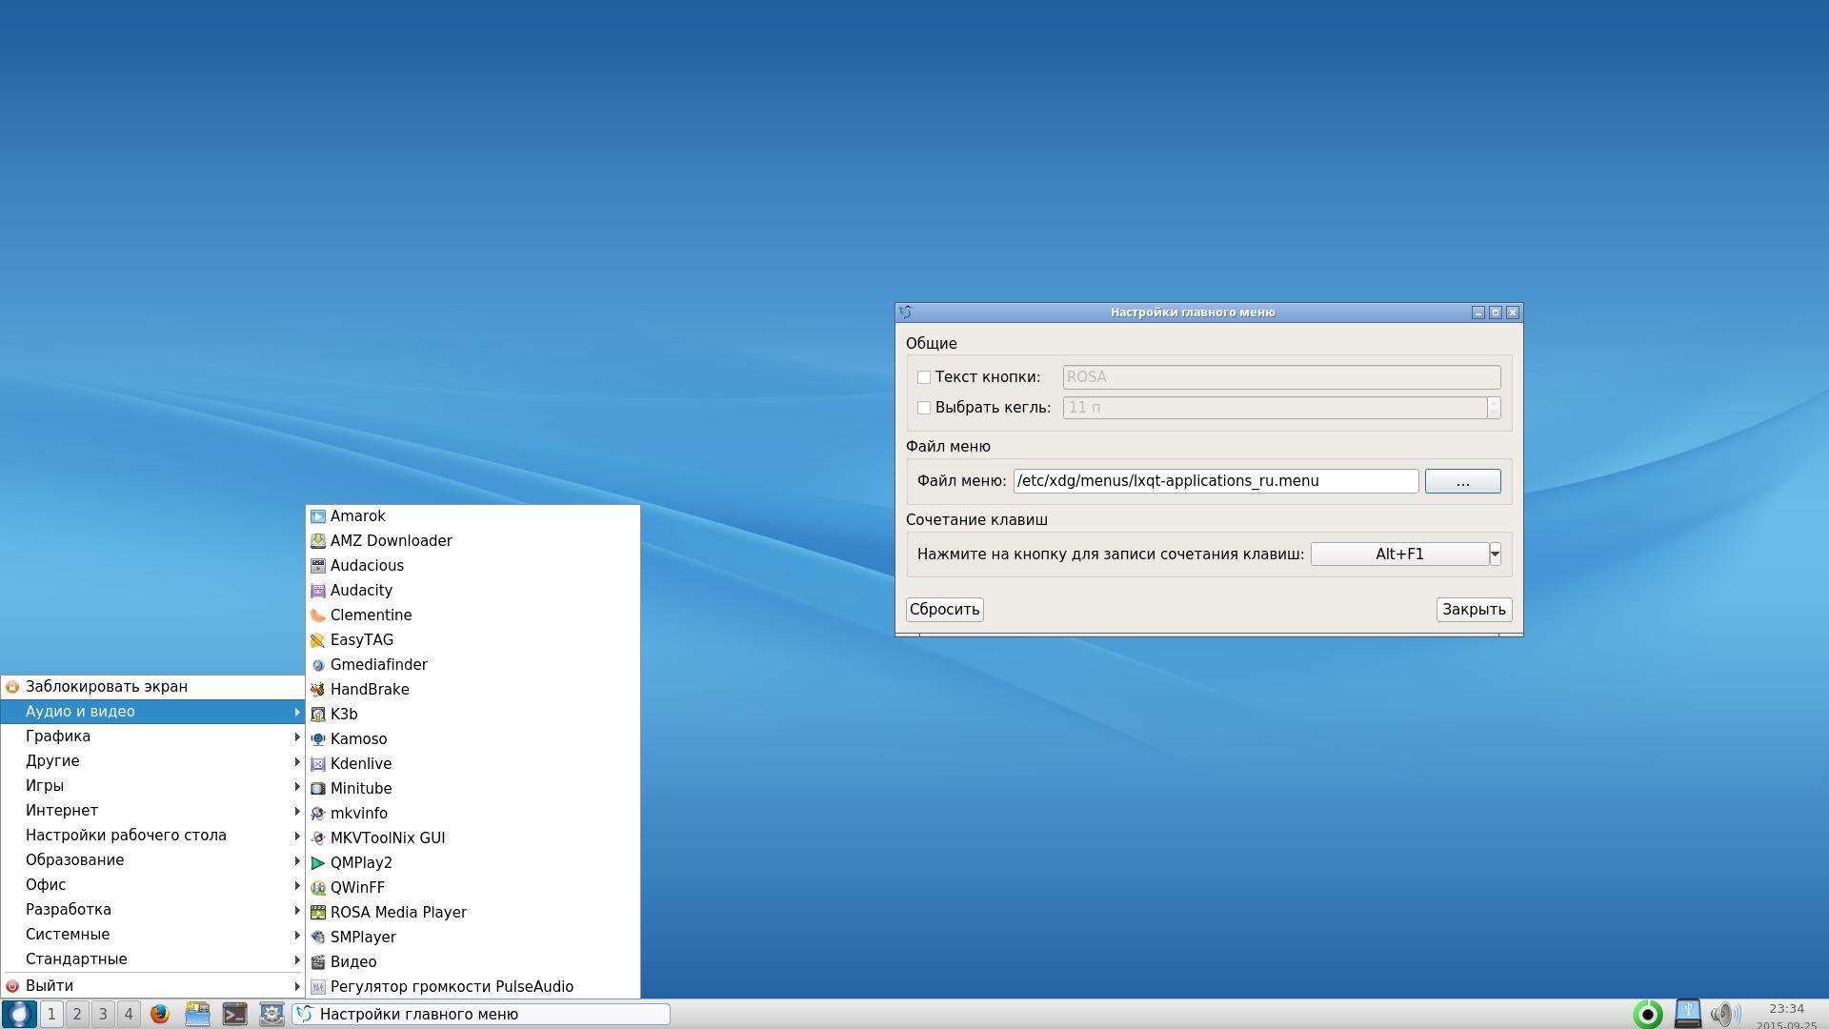Screen dimensions: 1829x1029
Task: Click the volume speaker tray icon
Action: (x=1722, y=1014)
